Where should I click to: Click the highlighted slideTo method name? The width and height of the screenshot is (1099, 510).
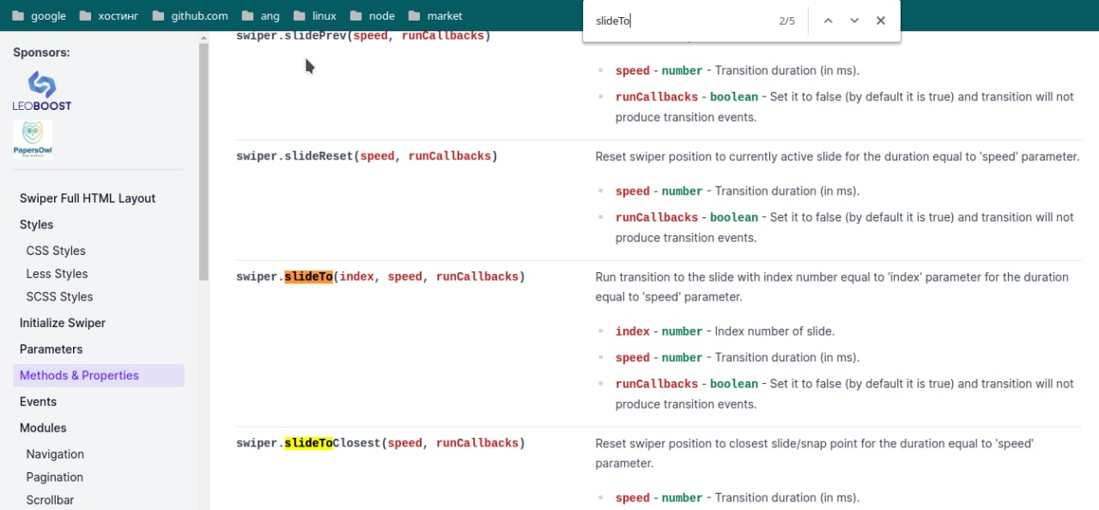[x=308, y=276]
